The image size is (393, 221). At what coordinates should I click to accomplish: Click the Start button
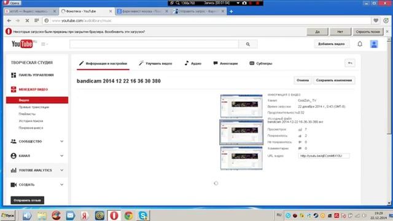[8, 215]
